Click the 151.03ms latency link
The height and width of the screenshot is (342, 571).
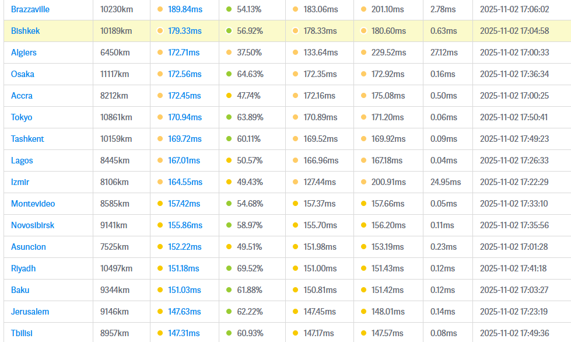click(184, 290)
